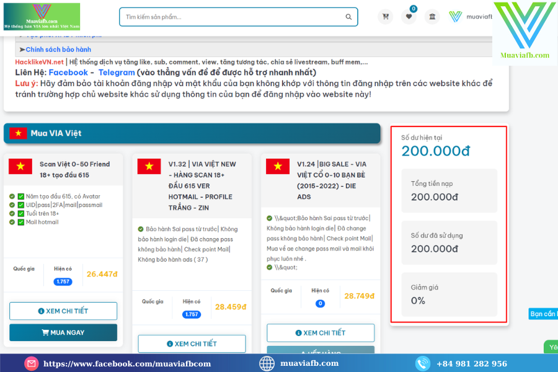558x372 pixels.
Task: Click the Mua VIA Việt section header
Action: click(192, 133)
